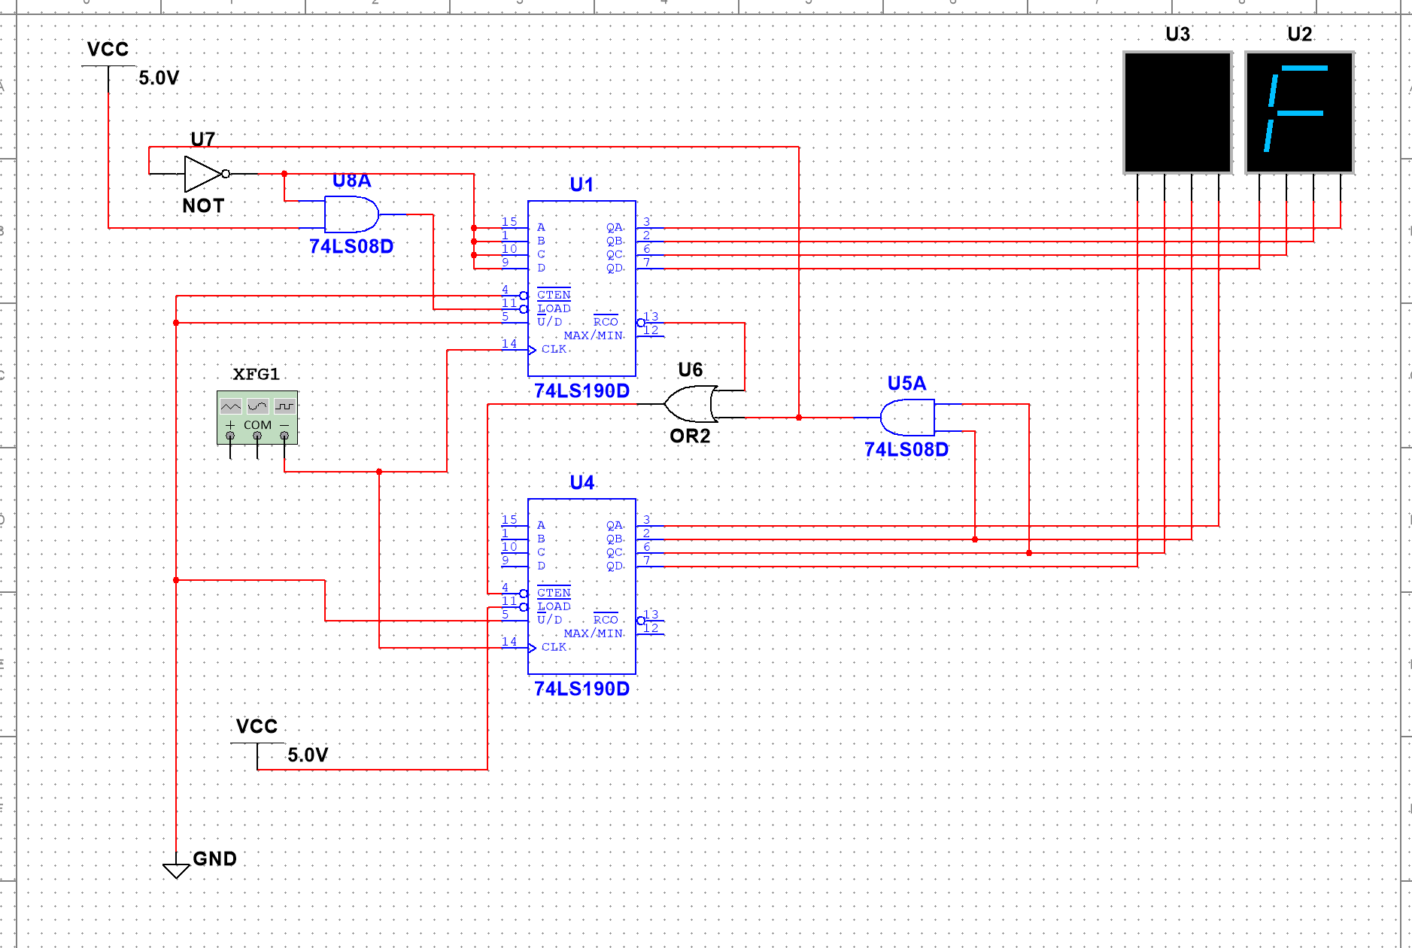Click the U4 reference label
1412x948 pixels.
point(582,482)
